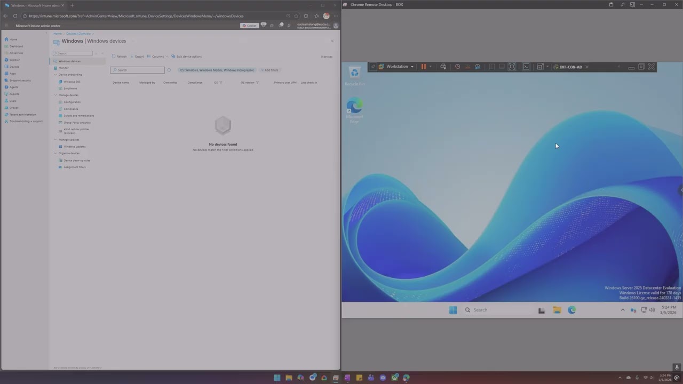683x384 pixels.
Task: Collapse the Manage updates section
Action: (x=55, y=140)
